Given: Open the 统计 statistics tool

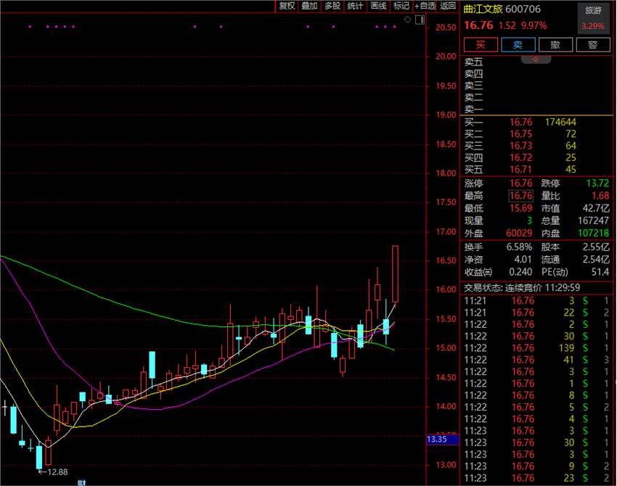Looking at the screenshot, I should click(355, 6).
